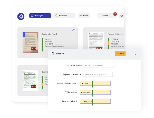Open the Tareas tab
Viewport: 154px width, 118px height.
(x=107, y=16)
